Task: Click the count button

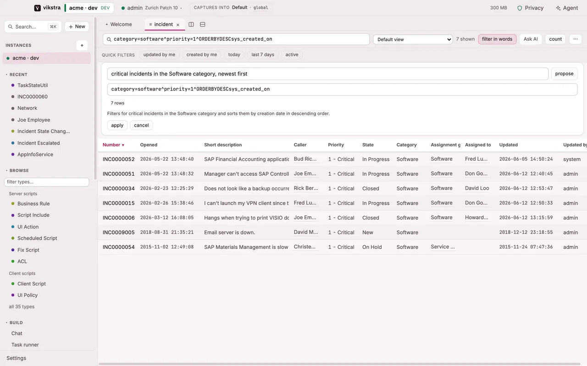Action: (x=555, y=39)
